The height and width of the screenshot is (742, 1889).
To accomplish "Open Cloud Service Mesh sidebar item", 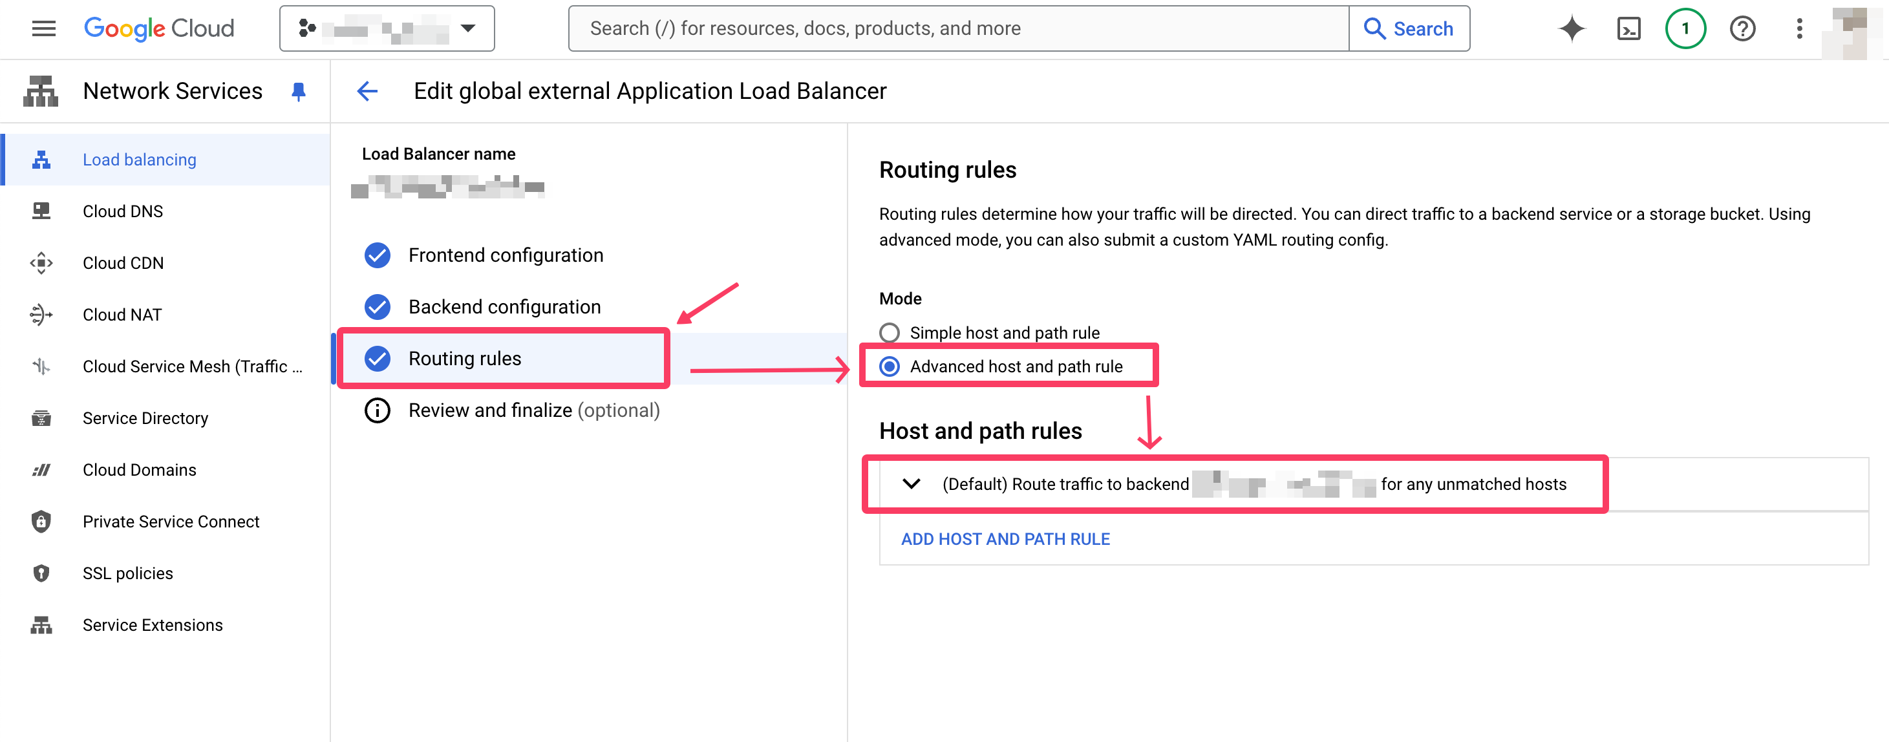I will [x=166, y=366].
